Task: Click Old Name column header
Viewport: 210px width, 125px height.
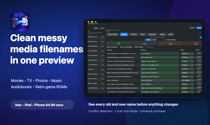Action: [109, 50]
